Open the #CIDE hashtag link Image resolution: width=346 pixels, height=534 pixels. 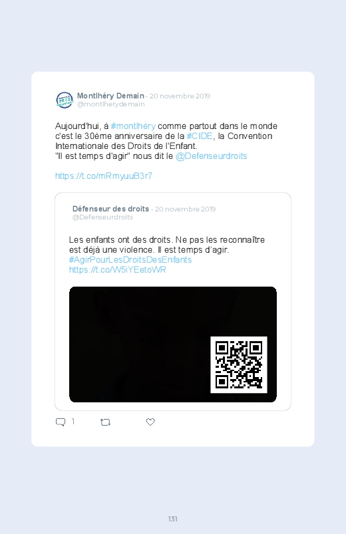click(200, 136)
